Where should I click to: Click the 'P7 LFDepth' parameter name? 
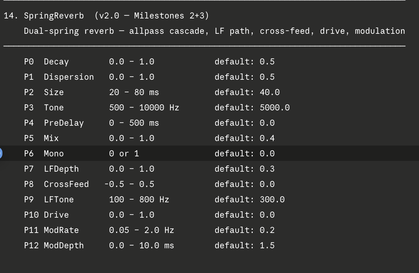tap(52, 169)
